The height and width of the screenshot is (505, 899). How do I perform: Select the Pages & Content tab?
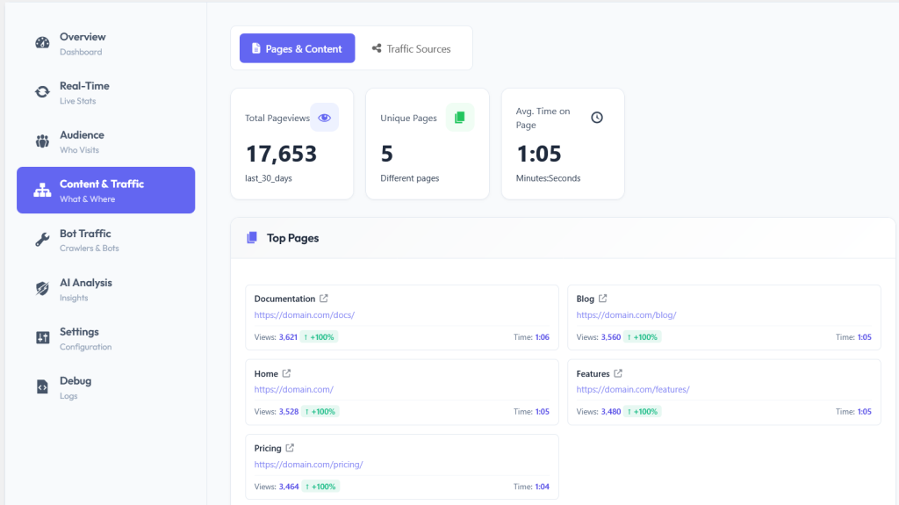(x=297, y=49)
